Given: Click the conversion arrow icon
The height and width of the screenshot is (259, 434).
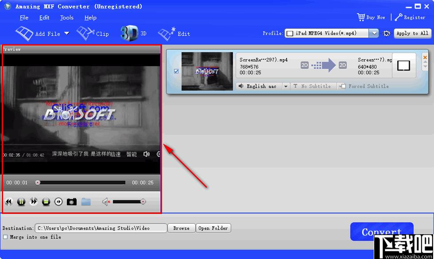Looking at the screenshot, I should point(323,65).
